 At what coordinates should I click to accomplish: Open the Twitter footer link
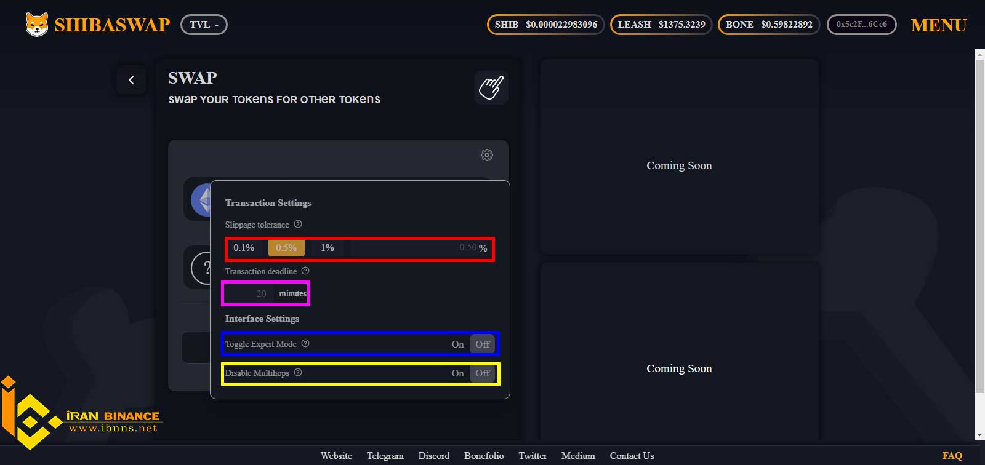pos(533,456)
